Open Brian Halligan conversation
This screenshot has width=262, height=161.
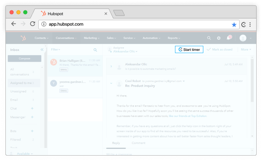pyautogui.click(x=75, y=66)
